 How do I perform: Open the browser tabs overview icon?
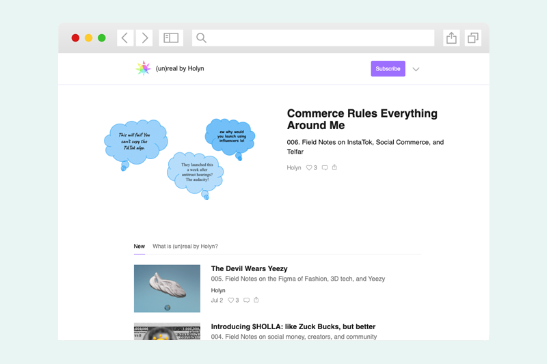[473, 38]
